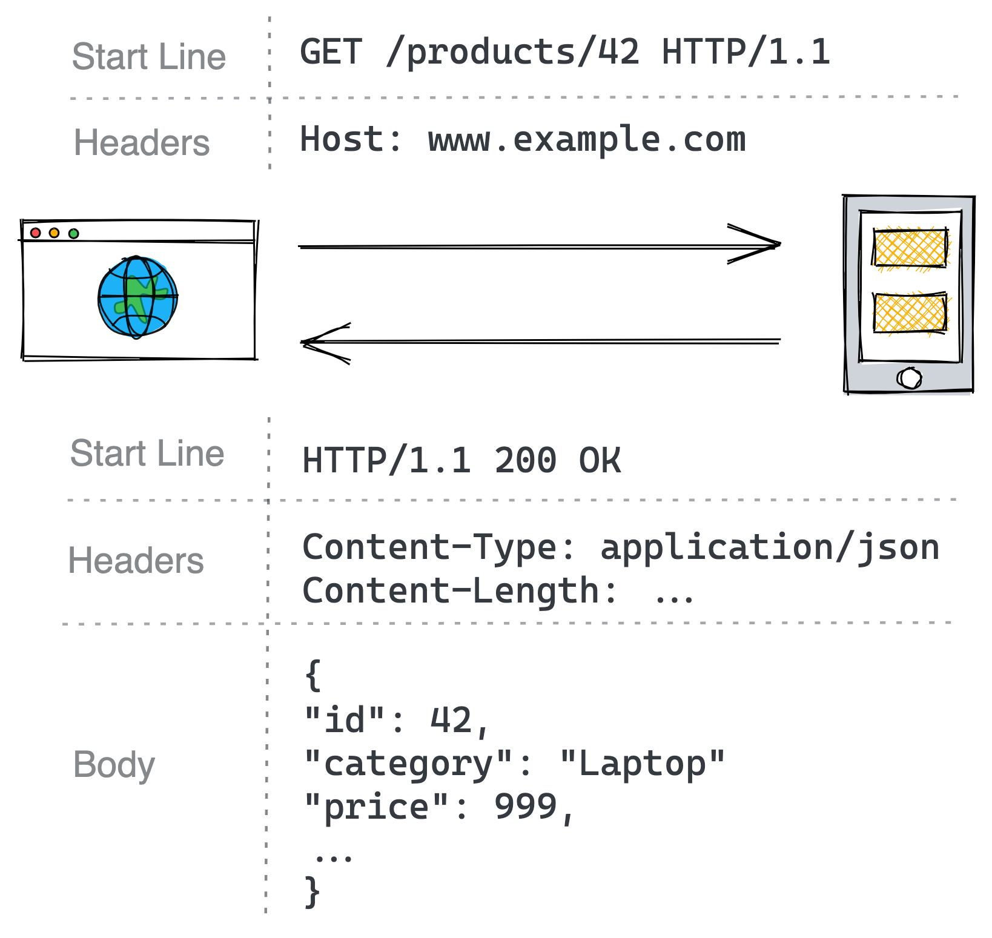Click the "GET /products/42 HTTP/1.1" request line
The height and width of the screenshot is (938, 992).
coord(564,52)
